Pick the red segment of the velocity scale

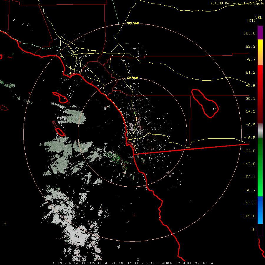click(x=260, y=94)
